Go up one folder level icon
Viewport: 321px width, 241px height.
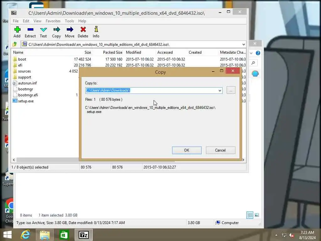click(15, 44)
